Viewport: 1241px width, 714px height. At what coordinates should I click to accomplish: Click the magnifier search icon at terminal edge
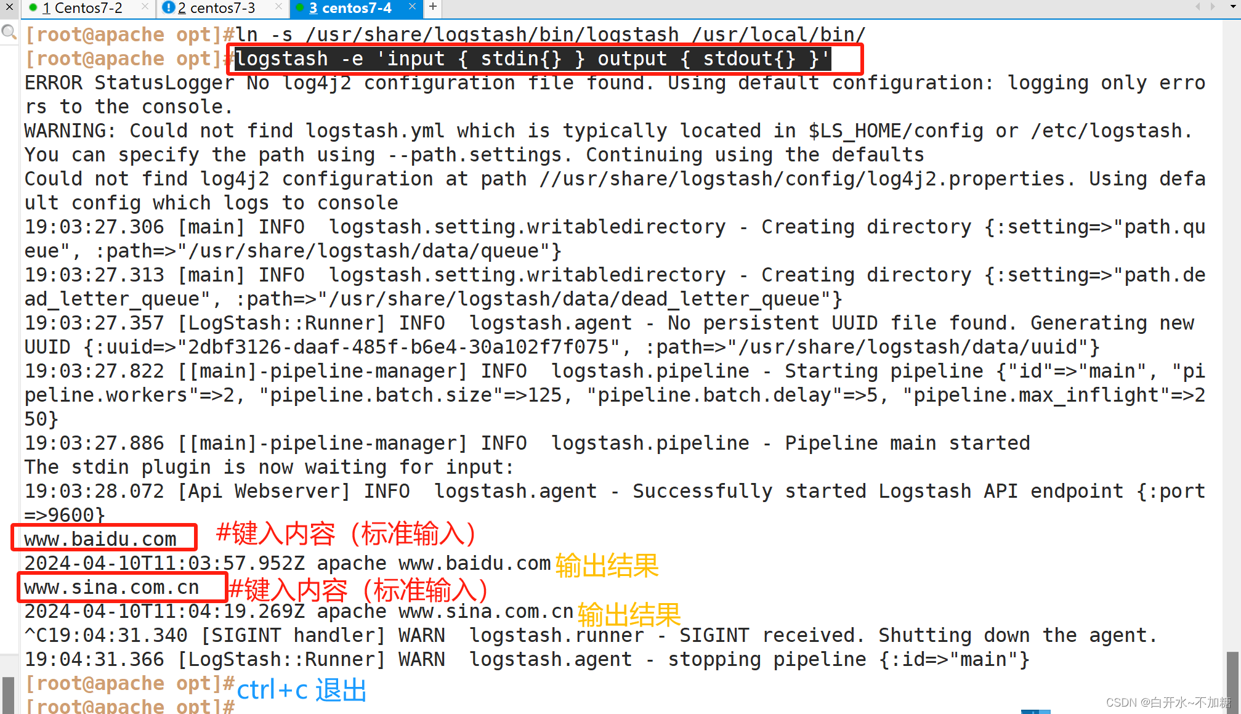[9, 31]
